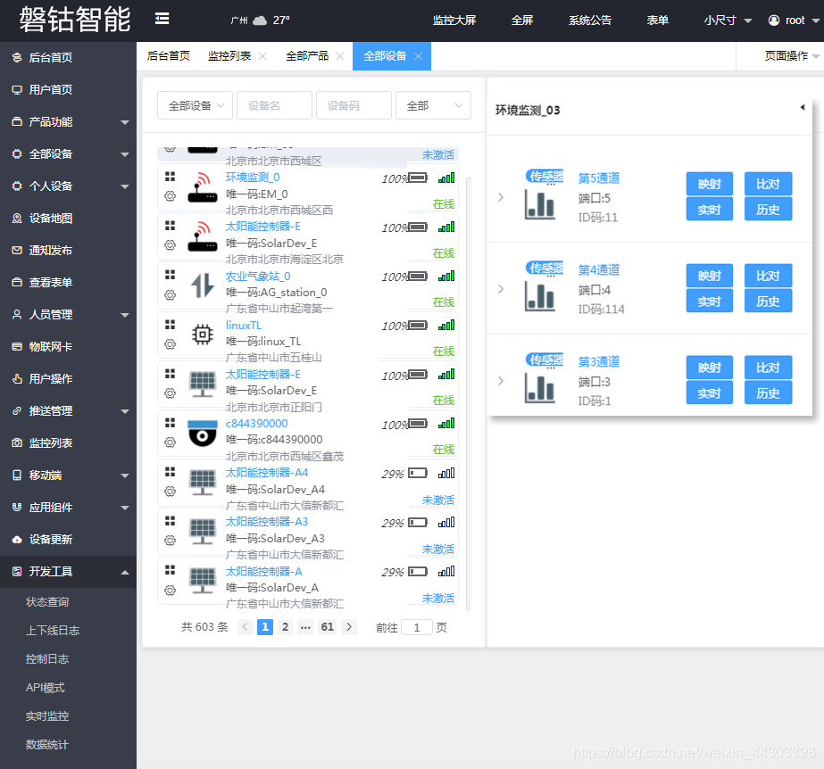The image size is (824, 769).
Task: Collapse the 环境监测_03 panel arrow
Action: tap(803, 107)
